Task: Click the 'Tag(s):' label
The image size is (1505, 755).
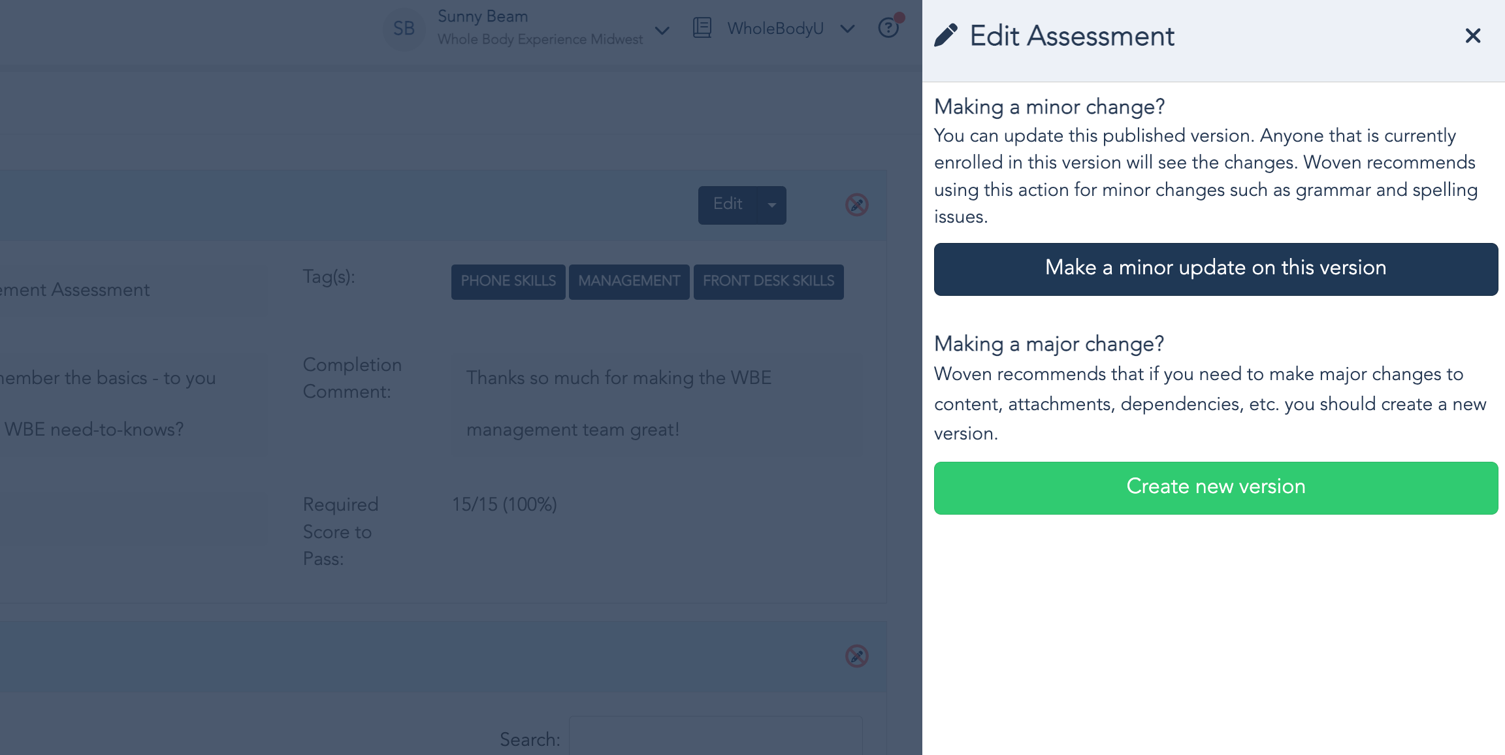Action: point(329,277)
